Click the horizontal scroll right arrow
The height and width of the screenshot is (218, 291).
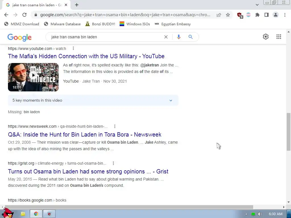[x=284, y=207]
